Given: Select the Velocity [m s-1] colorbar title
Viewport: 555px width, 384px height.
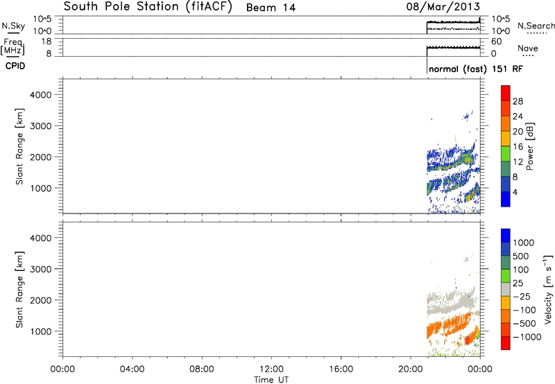Looking at the screenshot, I should tap(548, 289).
